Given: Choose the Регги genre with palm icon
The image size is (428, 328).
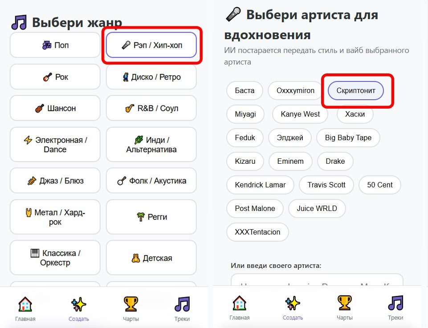Looking at the screenshot, I should point(151,217).
